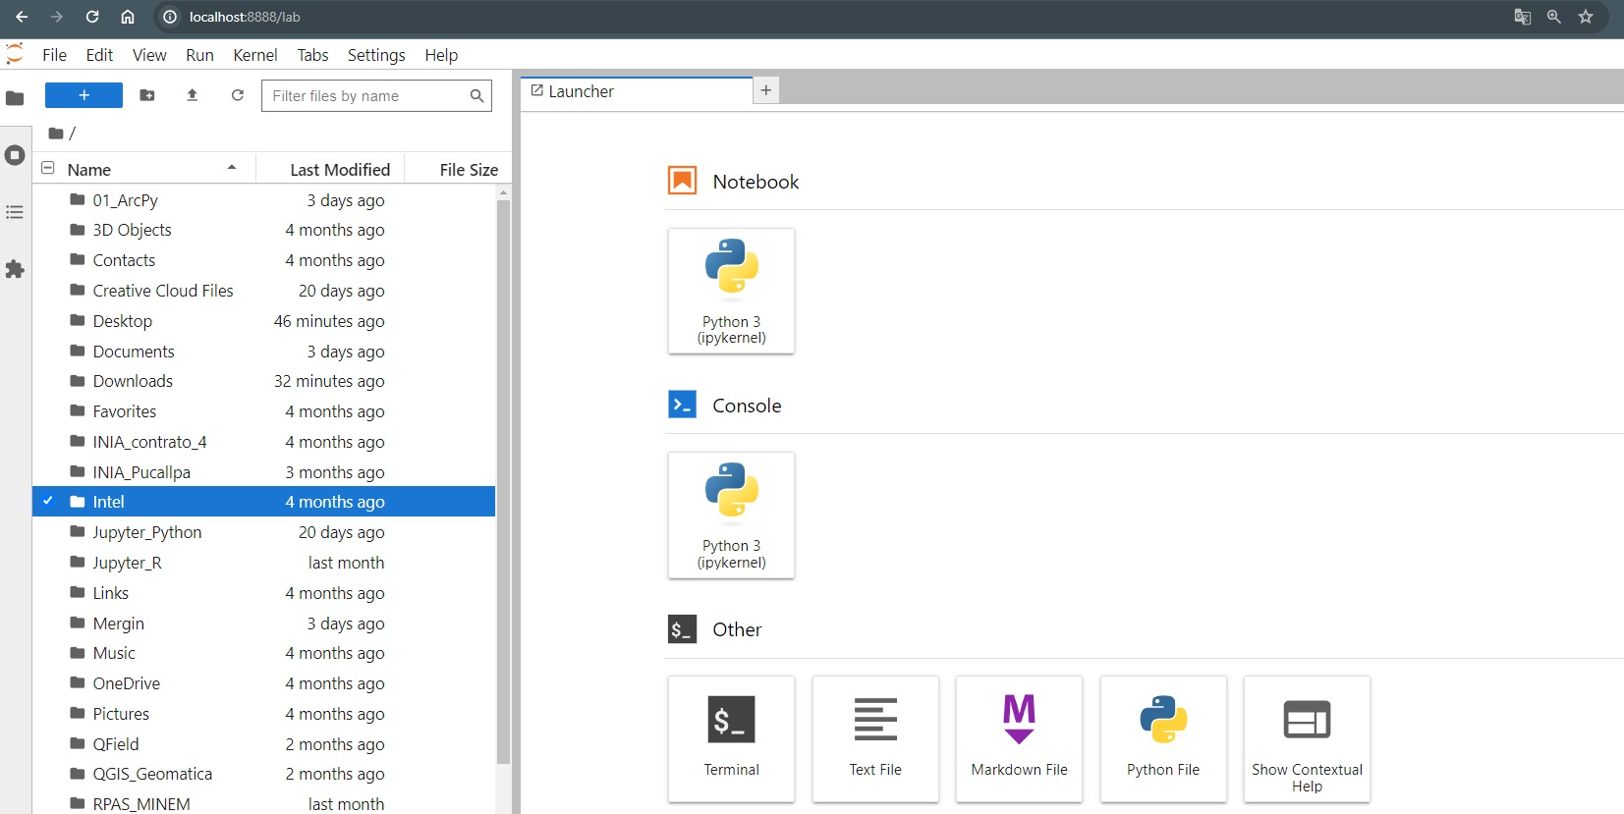Select the Jupyter_Python folder
Image resolution: width=1624 pixels, height=814 pixels.
pyautogui.click(x=263, y=532)
